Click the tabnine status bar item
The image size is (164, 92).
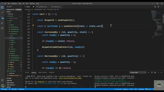(x=21, y=89)
